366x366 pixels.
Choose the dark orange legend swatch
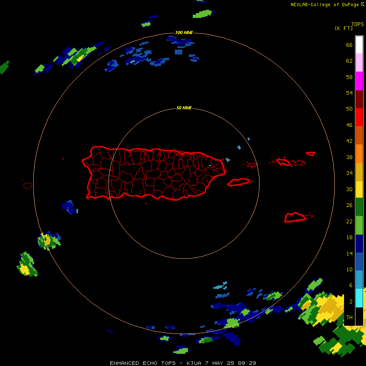pyautogui.click(x=359, y=135)
